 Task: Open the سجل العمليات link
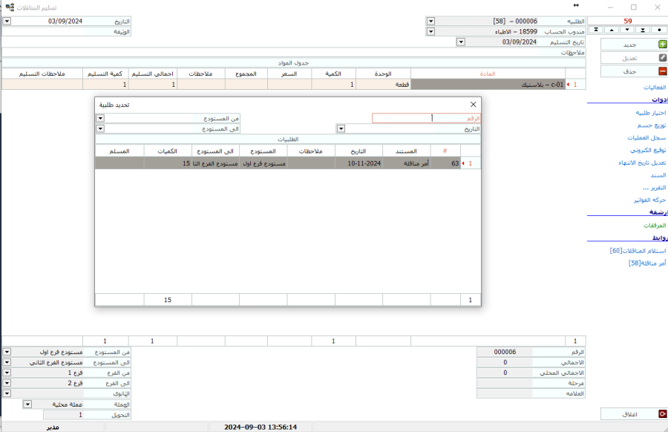tap(646, 137)
